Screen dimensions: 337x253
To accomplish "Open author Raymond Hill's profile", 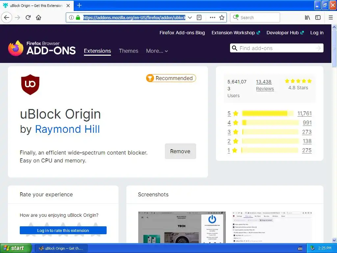I will click(67, 129).
